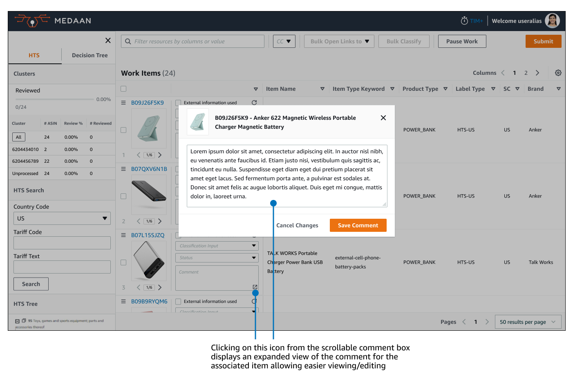Select the B09J26F5K9 row checkbox
The width and height of the screenshot is (573, 379).
[x=123, y=130]
